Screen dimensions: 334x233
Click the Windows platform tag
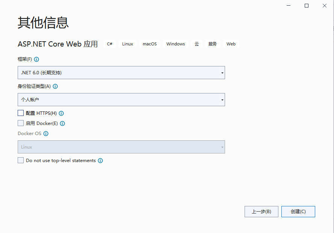(x=175, y=44)
